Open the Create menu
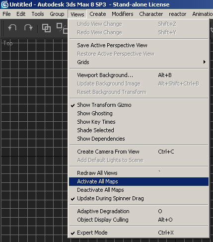 [98, 14]
